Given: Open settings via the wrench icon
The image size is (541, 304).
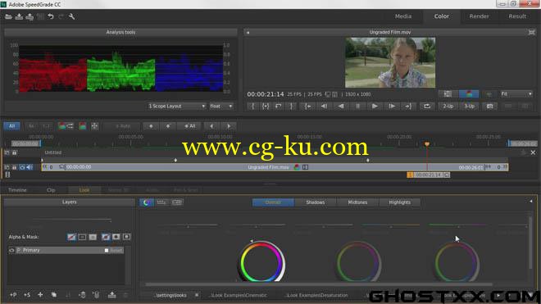Looking at the screenshot, I should 72,16.
